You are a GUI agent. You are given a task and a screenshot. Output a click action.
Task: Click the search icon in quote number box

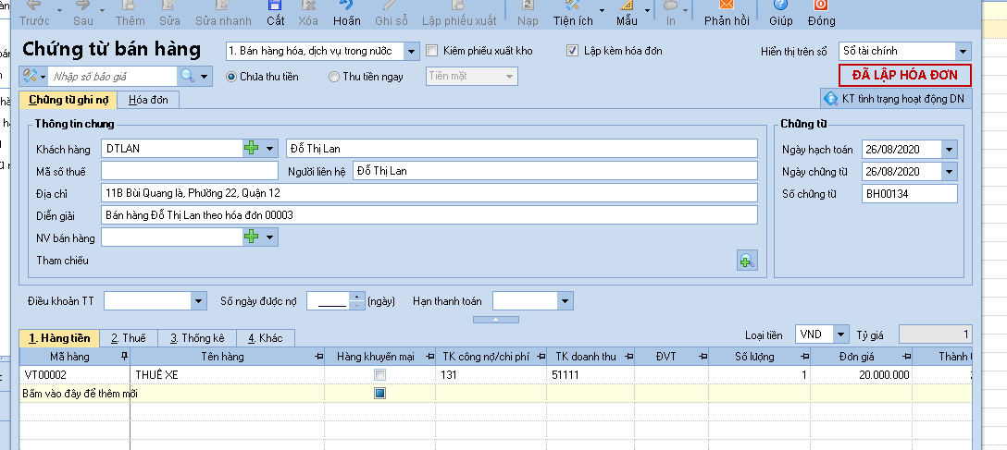coord(188,76)
